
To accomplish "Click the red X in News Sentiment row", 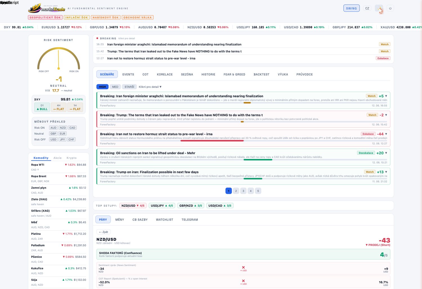I will (x=243, y=267).
